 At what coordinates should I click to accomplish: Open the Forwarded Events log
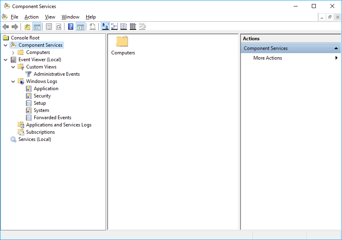click(x=52, y=118)
